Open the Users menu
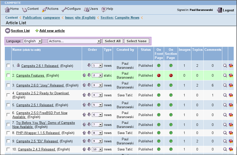Image resolution: width=237 pixels, height=155 pixels. pos(91,9)
